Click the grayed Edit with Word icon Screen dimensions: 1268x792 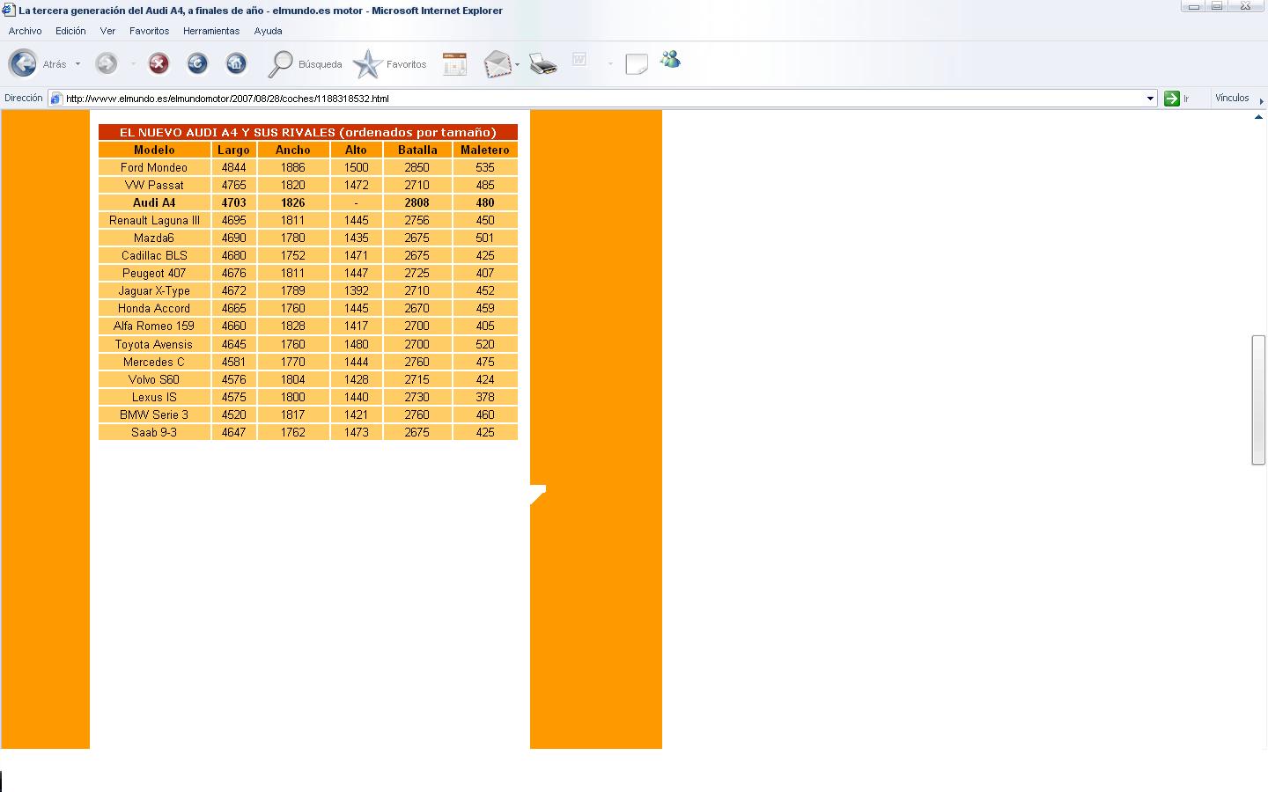point(579,60)
